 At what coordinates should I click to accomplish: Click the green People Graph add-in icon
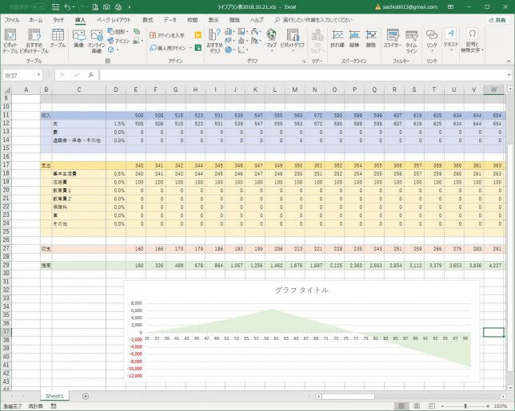coord(198,48)
